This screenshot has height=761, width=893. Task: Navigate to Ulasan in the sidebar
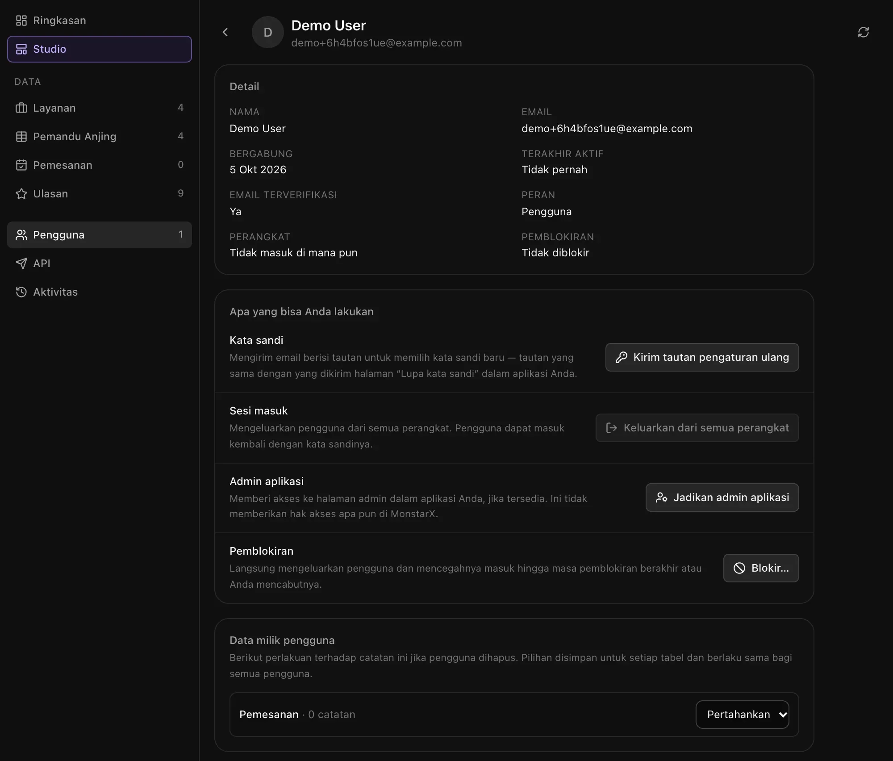coord(100,194)
